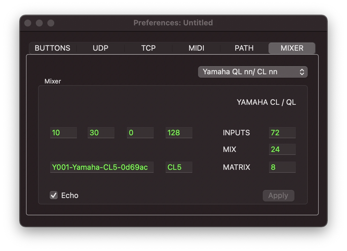The image size is (347, 251).
Task: Click the MIX field showing 24
Action: pos(282,149)
